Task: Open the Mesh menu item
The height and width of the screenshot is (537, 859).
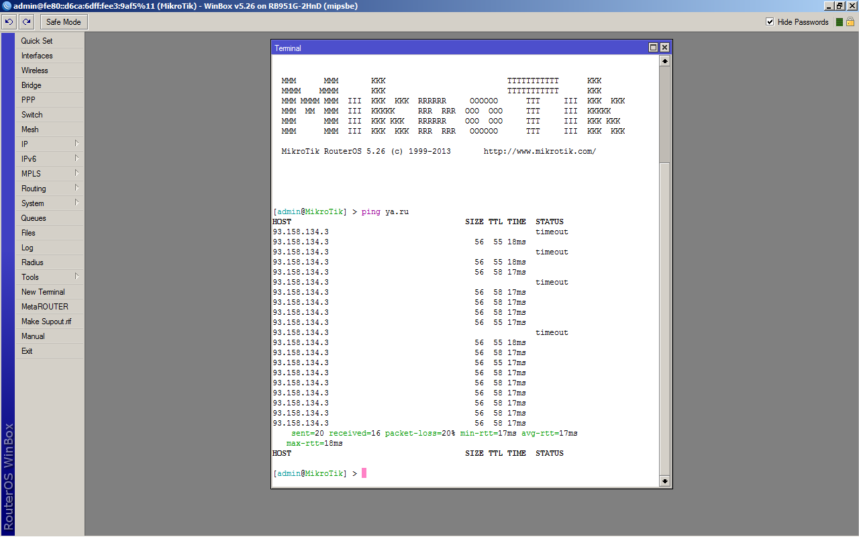Action: tap(50, 130)
